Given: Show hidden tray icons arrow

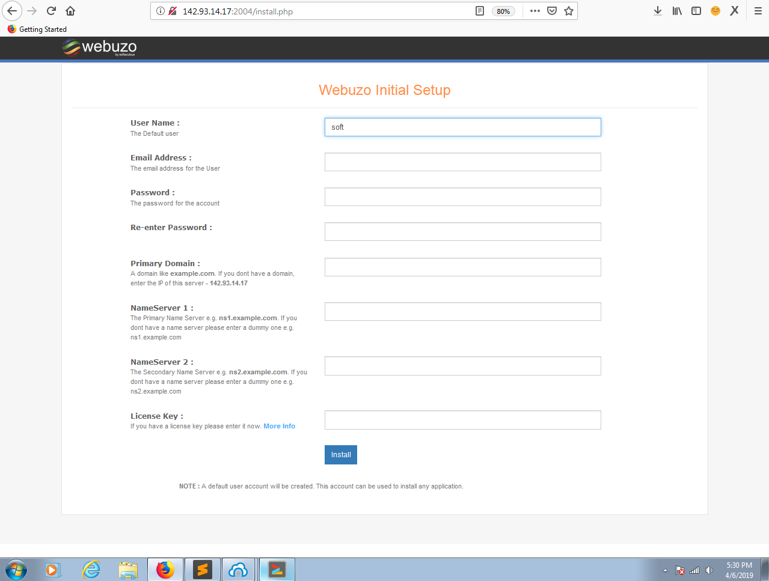Looking at the screenshot, I should [x=665, y=570].
